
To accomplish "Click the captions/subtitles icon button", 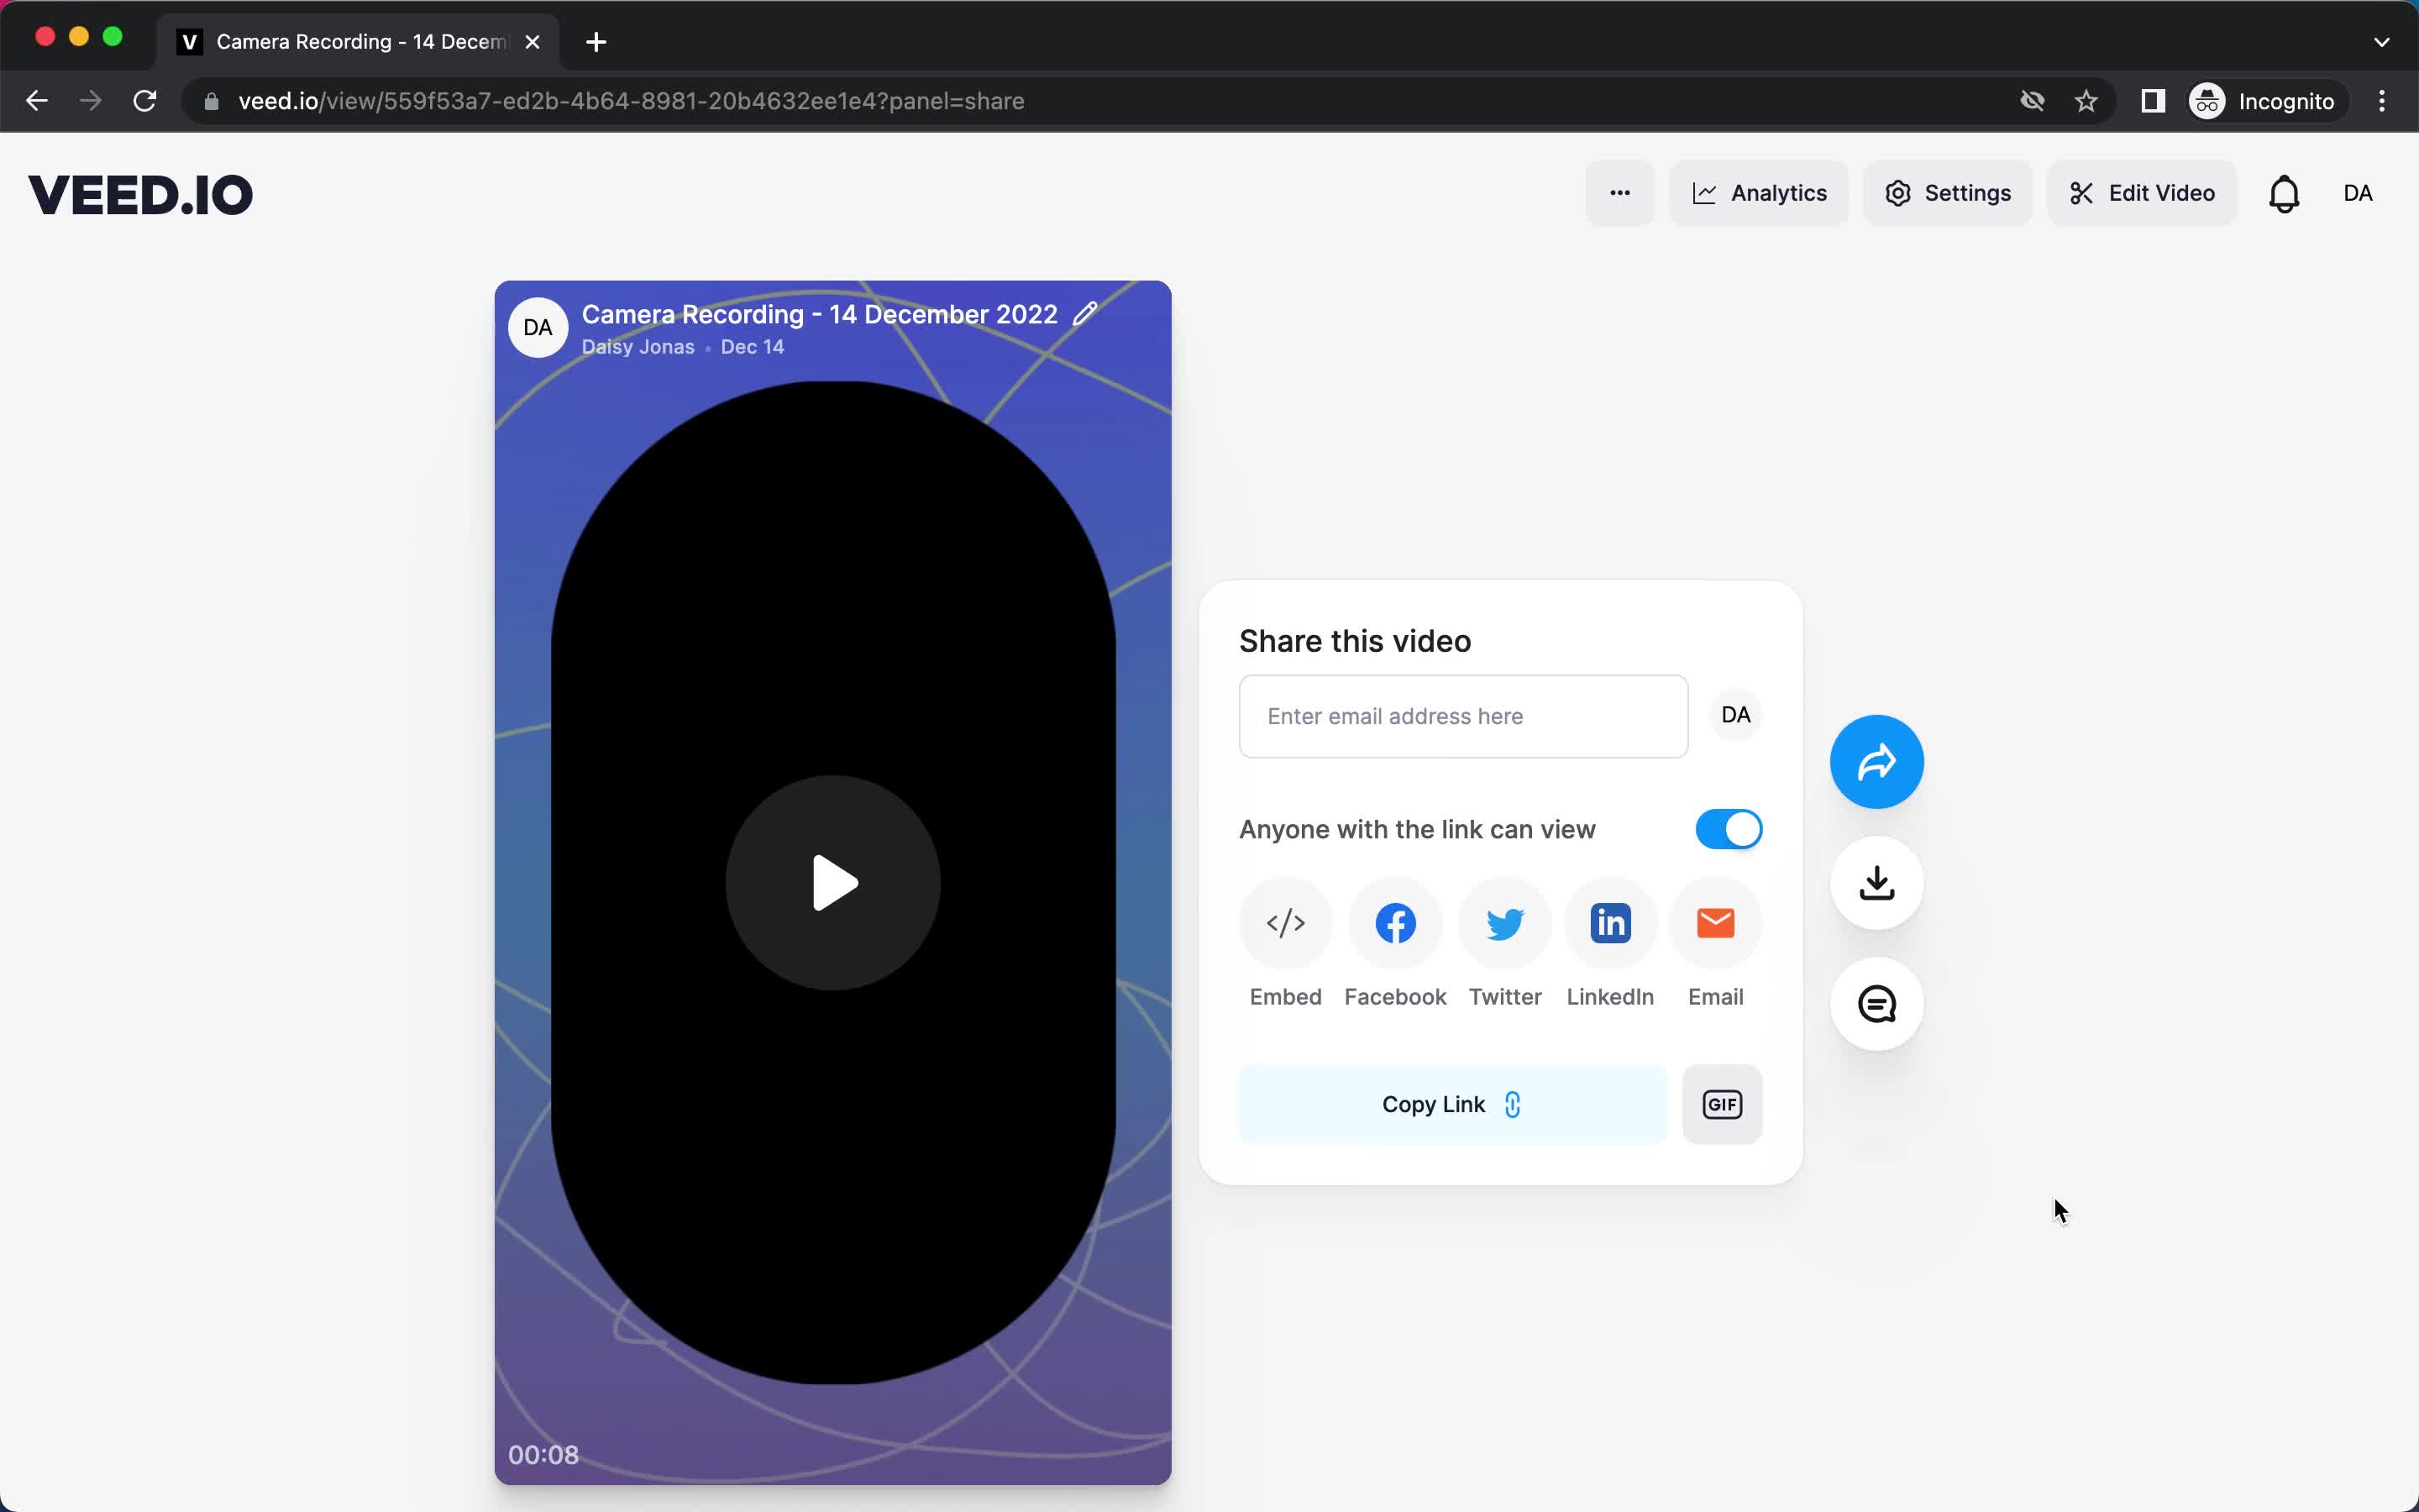I will 1877,1003.
